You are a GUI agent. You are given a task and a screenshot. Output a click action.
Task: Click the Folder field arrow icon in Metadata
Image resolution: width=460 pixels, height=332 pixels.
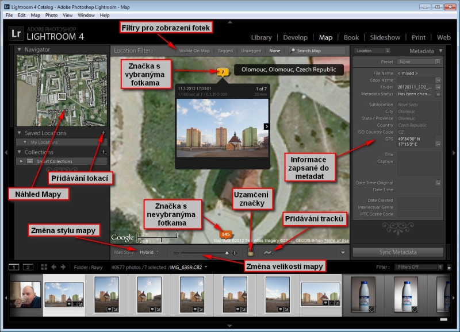click(438, 87)
